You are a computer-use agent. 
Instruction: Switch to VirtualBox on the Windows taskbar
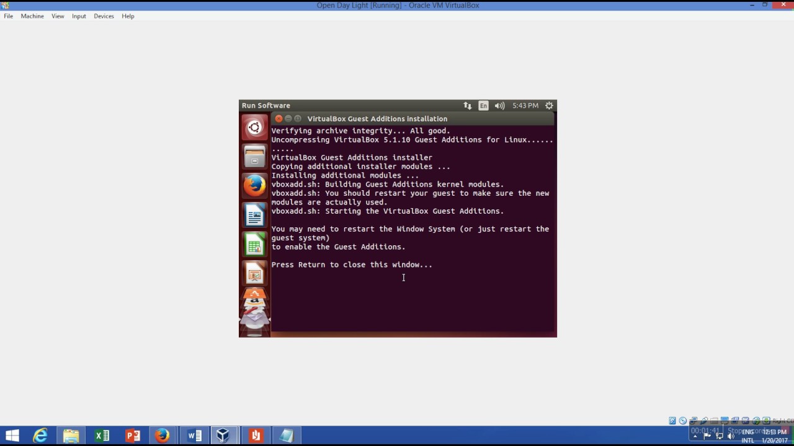tap(223, 436)
